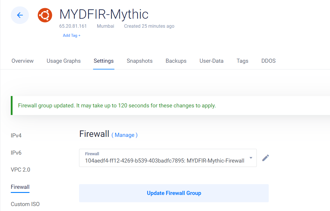Screen dimensions: 330x211
Task: Switch to the Overview tab
Action: [x=22, y=61]
